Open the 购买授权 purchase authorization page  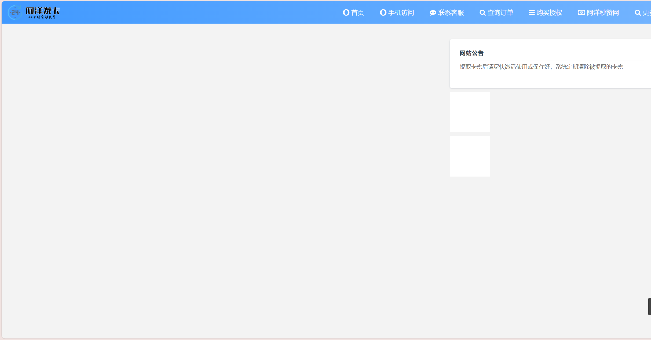(549, 12)
